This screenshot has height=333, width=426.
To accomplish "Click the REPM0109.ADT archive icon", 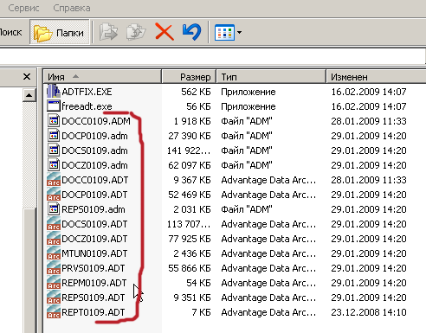I will (54, 283).
